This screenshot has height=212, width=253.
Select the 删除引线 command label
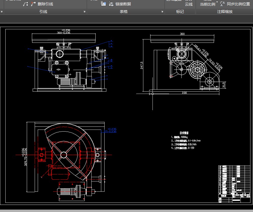click(45, 4)
